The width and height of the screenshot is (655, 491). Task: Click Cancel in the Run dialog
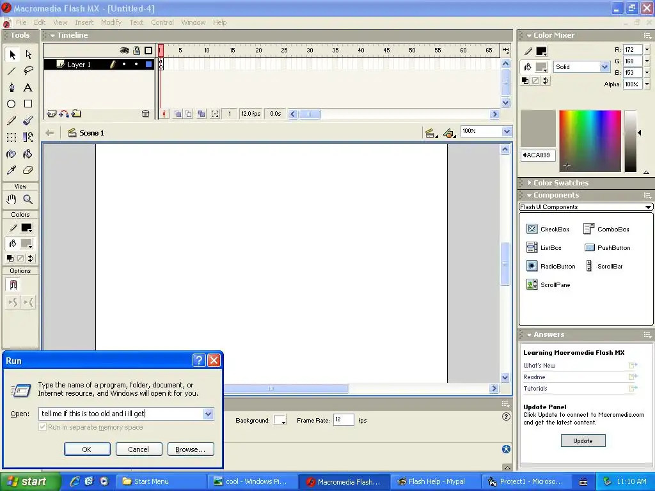[x=139, y=449]
